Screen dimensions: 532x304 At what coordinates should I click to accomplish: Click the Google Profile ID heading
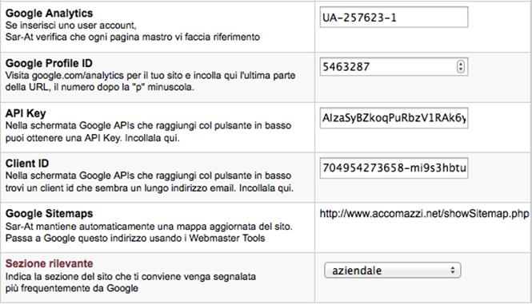click(49, 63)
